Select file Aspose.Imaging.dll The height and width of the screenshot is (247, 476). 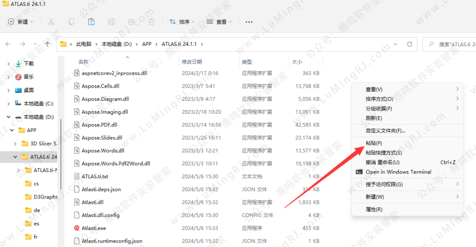click(105, 112)
